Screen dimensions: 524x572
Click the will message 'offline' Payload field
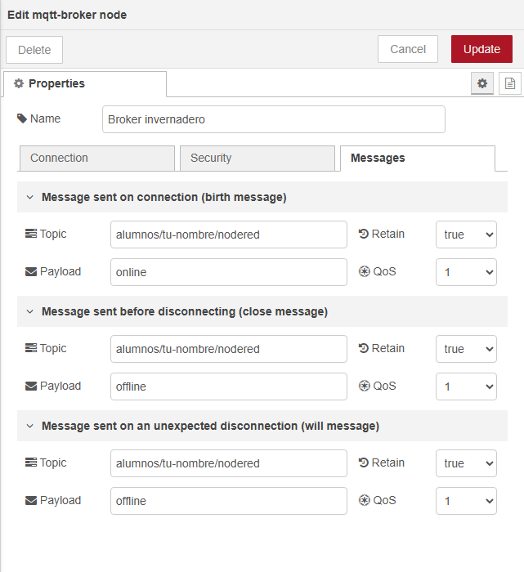[229, 501]
